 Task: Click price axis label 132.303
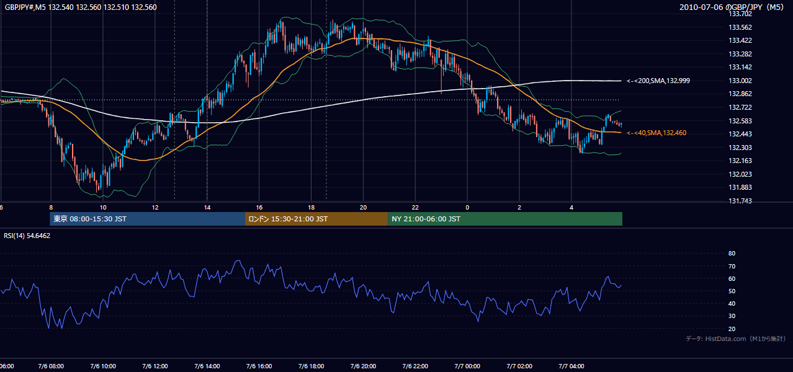pyautogui.click(x=741, y=148)
